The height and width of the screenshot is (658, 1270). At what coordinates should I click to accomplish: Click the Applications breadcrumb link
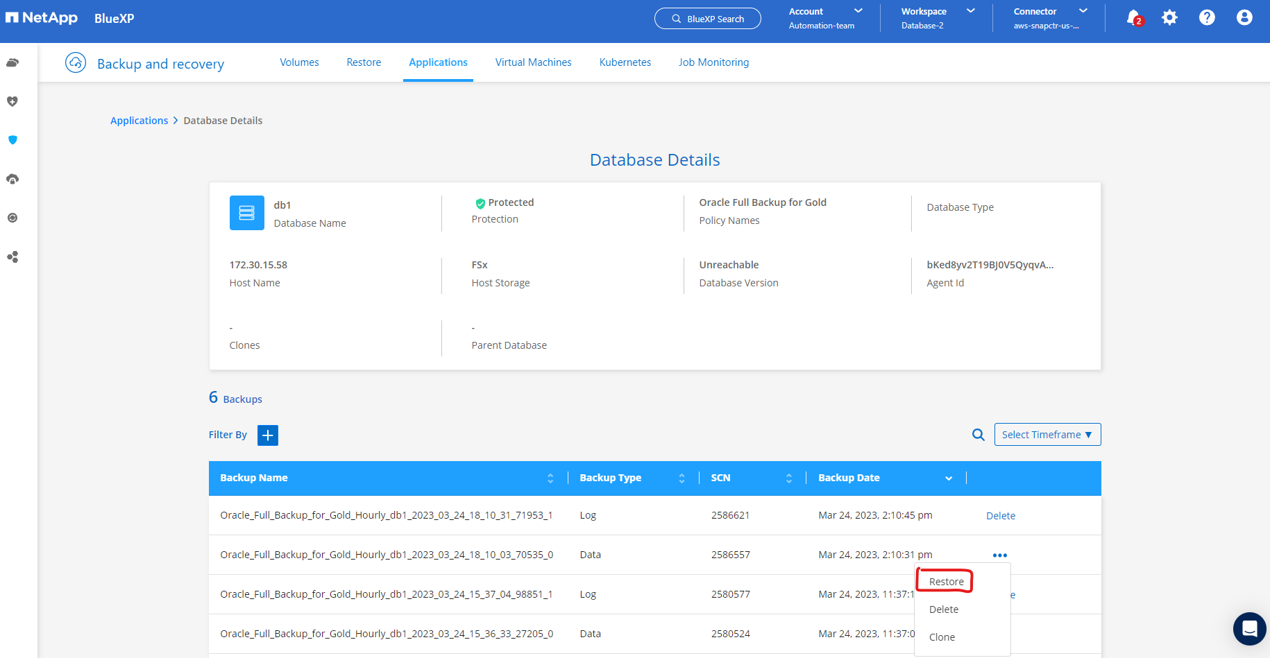[139, 121]
